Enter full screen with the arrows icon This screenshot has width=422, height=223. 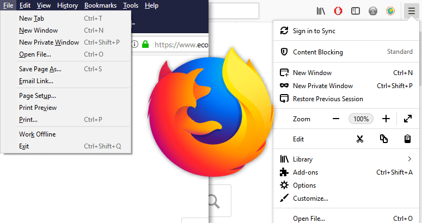[407, 119]
